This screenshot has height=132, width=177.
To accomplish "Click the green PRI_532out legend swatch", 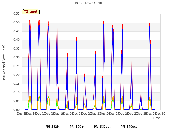I will 90,127.
